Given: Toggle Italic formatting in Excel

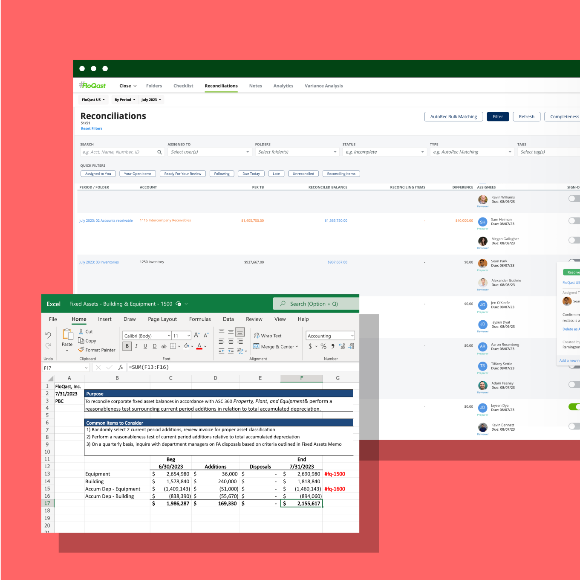Looking at the screenshot, I should click(136, 346).
